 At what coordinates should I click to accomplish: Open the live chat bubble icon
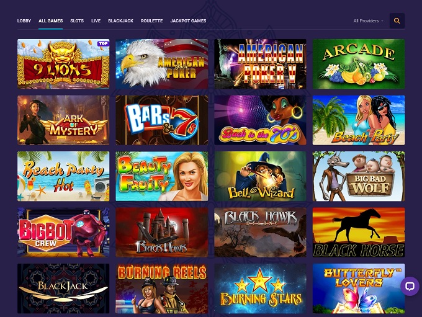[x=410, y=286]
